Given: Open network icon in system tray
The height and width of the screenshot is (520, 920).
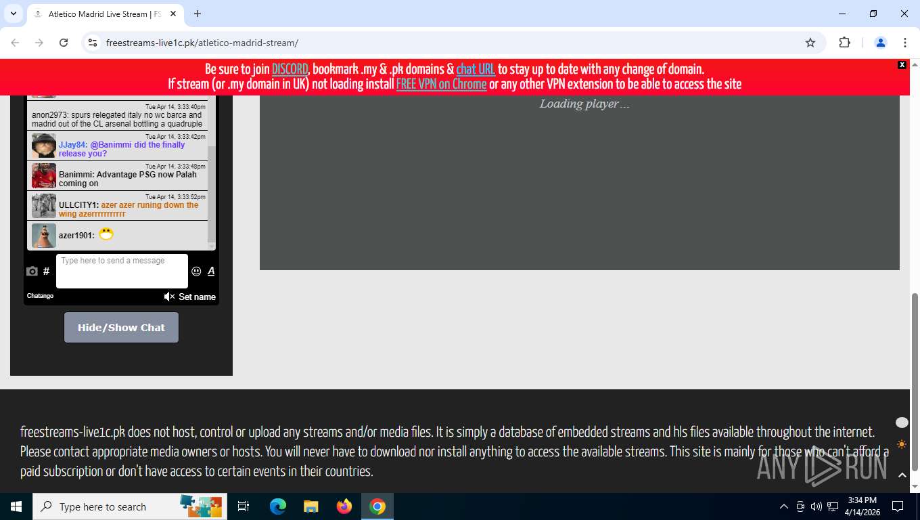Looking at the screenshot, I should click(x=833, y=506).
